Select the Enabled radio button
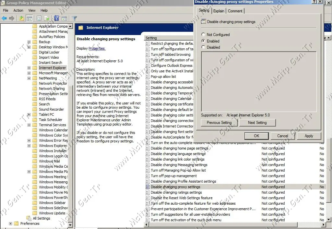 pos(203,41)
